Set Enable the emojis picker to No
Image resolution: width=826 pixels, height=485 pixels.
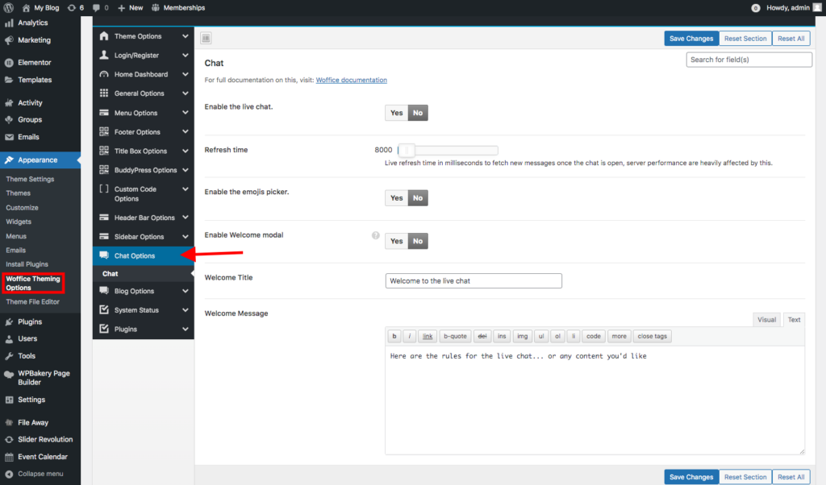tap(418, 198)
